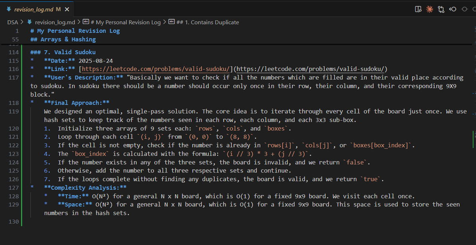Open the markdown preview to the side
This screenshot has width=476, height=245.
coord(417,9)
